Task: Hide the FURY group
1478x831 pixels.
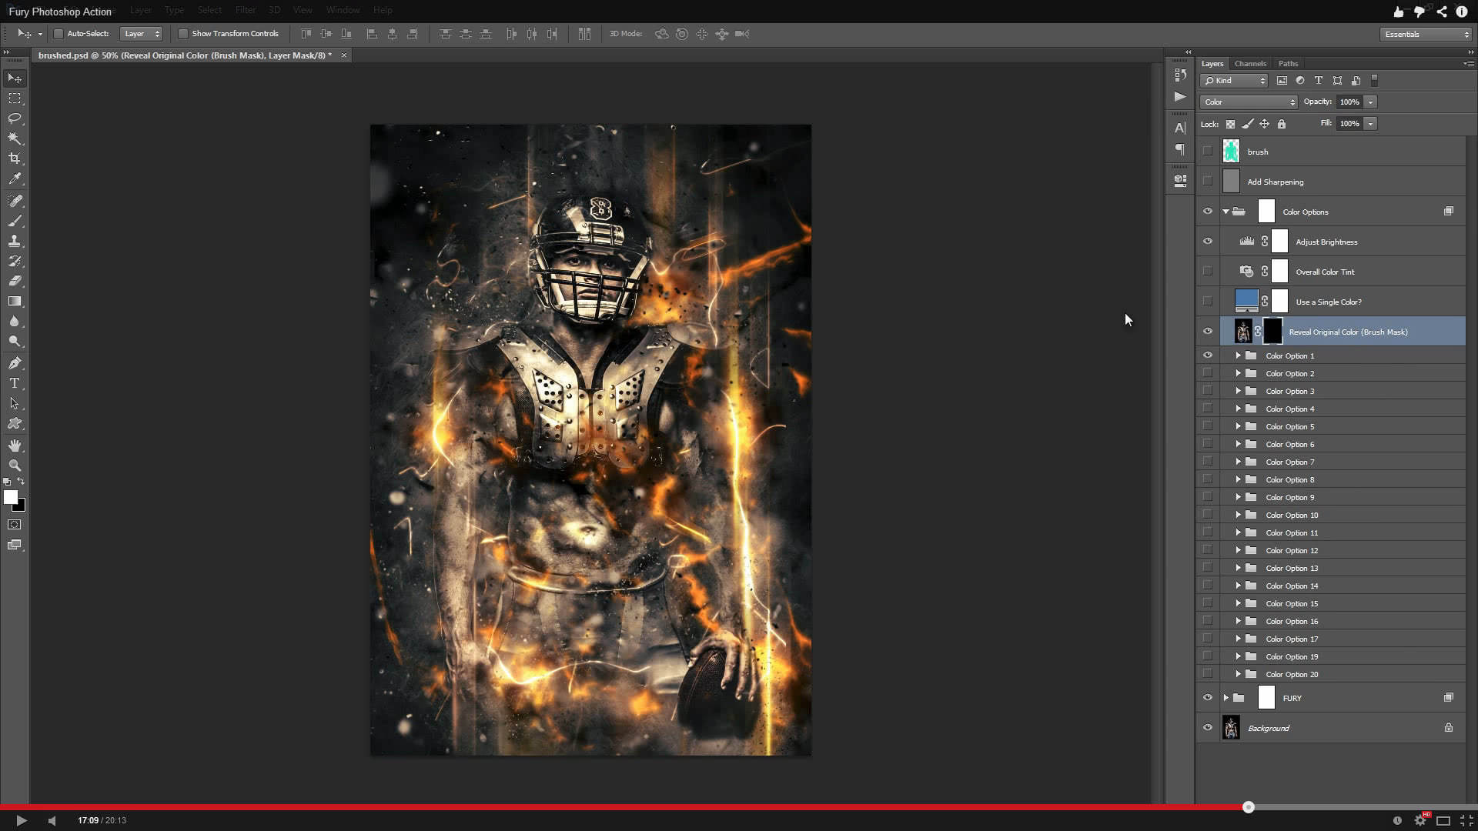Action: tap(1207, 698)
